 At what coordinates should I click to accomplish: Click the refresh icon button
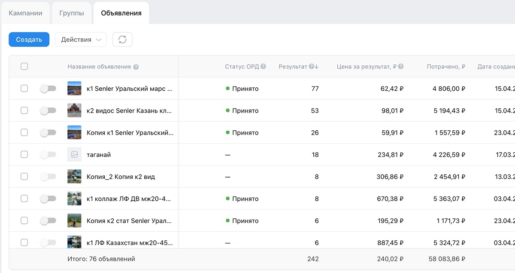pyautogui.click(x=122, y=40)
